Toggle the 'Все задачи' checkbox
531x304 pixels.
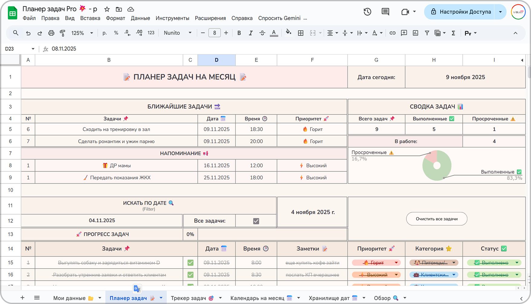coord(256,221)
